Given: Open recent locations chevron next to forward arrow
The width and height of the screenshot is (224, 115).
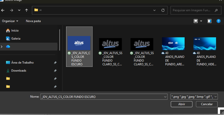Looking at the screenshot, I should click(x=19, y=10).
